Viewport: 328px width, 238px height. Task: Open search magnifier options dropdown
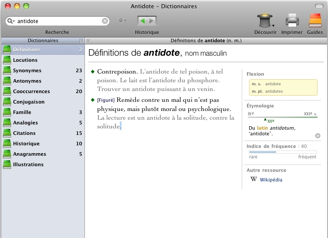tap(11, 21)
